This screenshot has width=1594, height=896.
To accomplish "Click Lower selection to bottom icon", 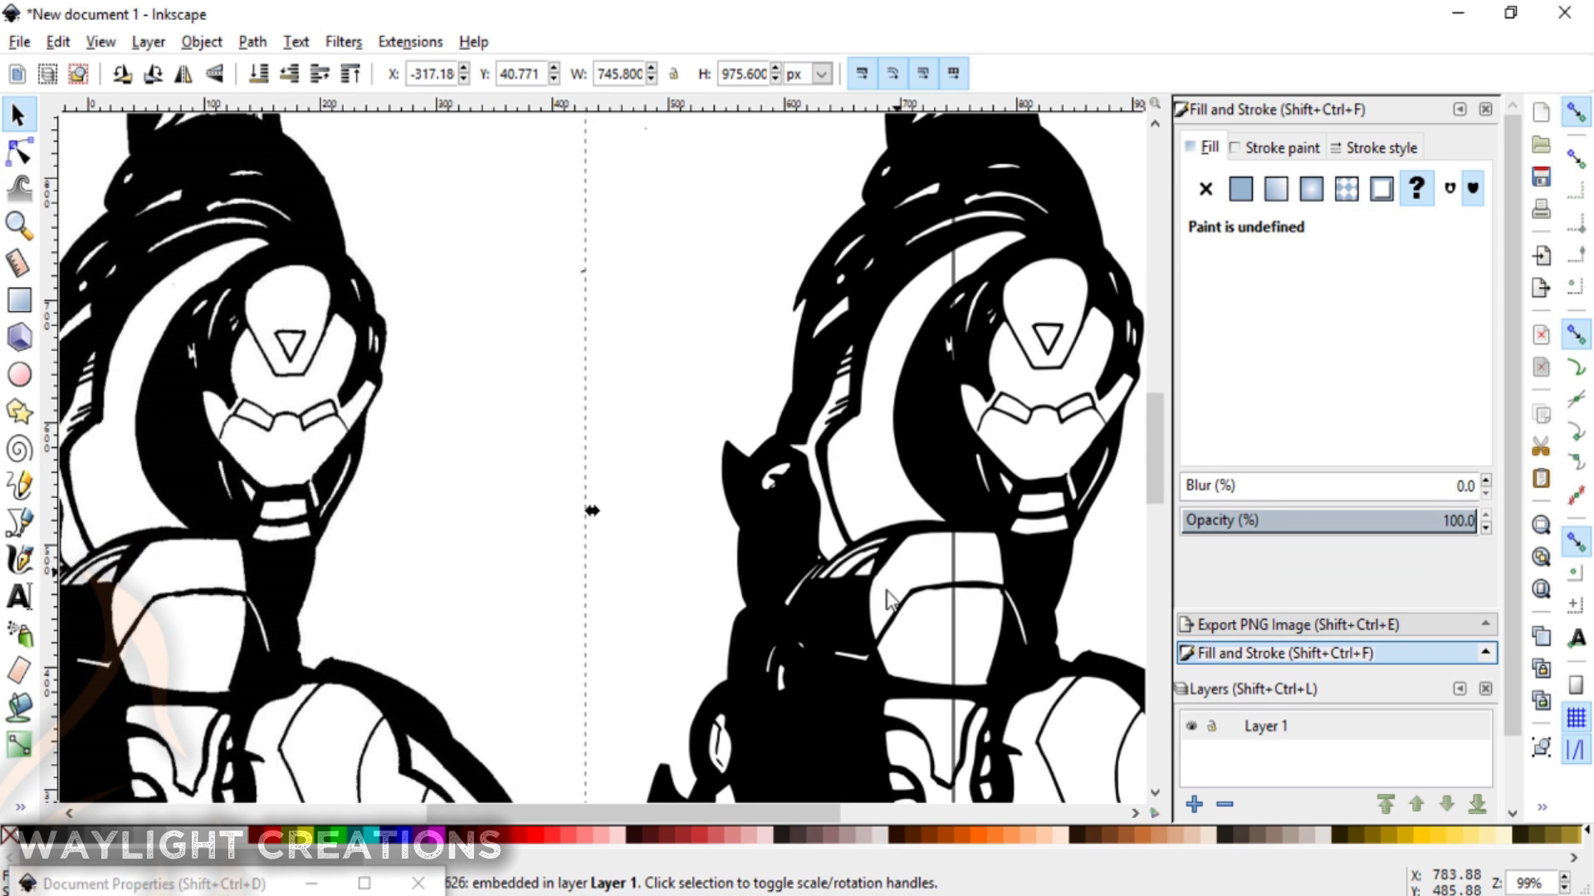I will coord(259,74).
